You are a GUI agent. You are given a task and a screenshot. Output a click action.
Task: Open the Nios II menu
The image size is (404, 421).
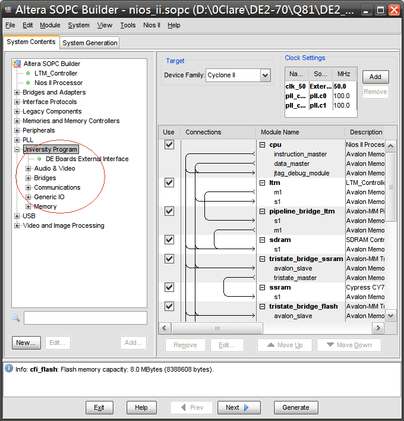tap(151, 25)
